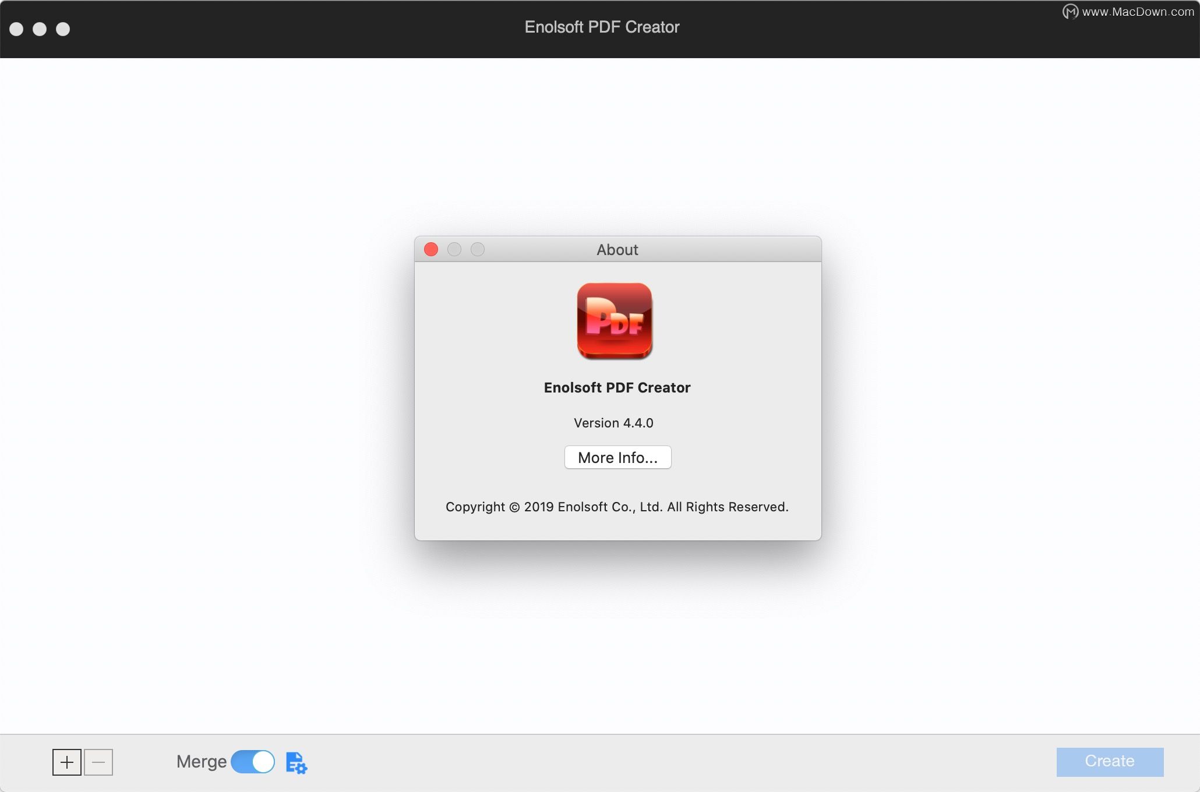1200x792 pixels.
Task: Click the 'Merge' label
Action: [202, 762]
